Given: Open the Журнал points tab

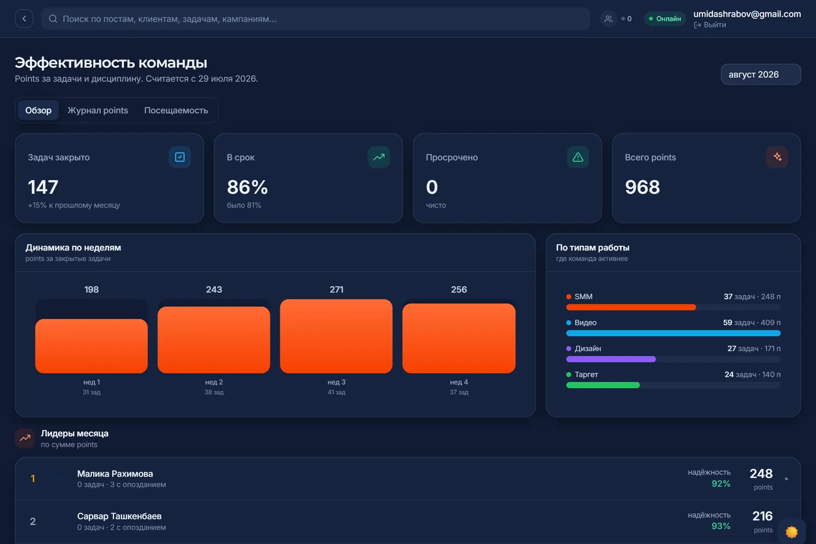Looking at the screenshot, I should coord(98,110).
